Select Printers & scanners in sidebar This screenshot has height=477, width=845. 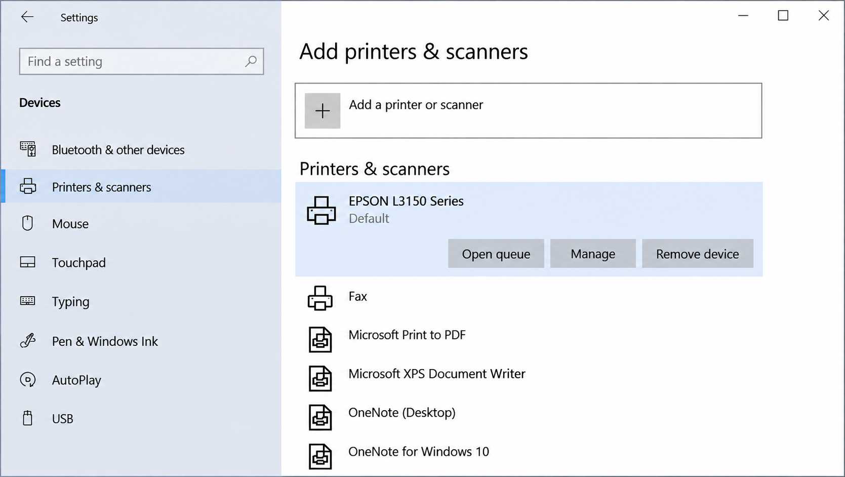tap(141, 186)
